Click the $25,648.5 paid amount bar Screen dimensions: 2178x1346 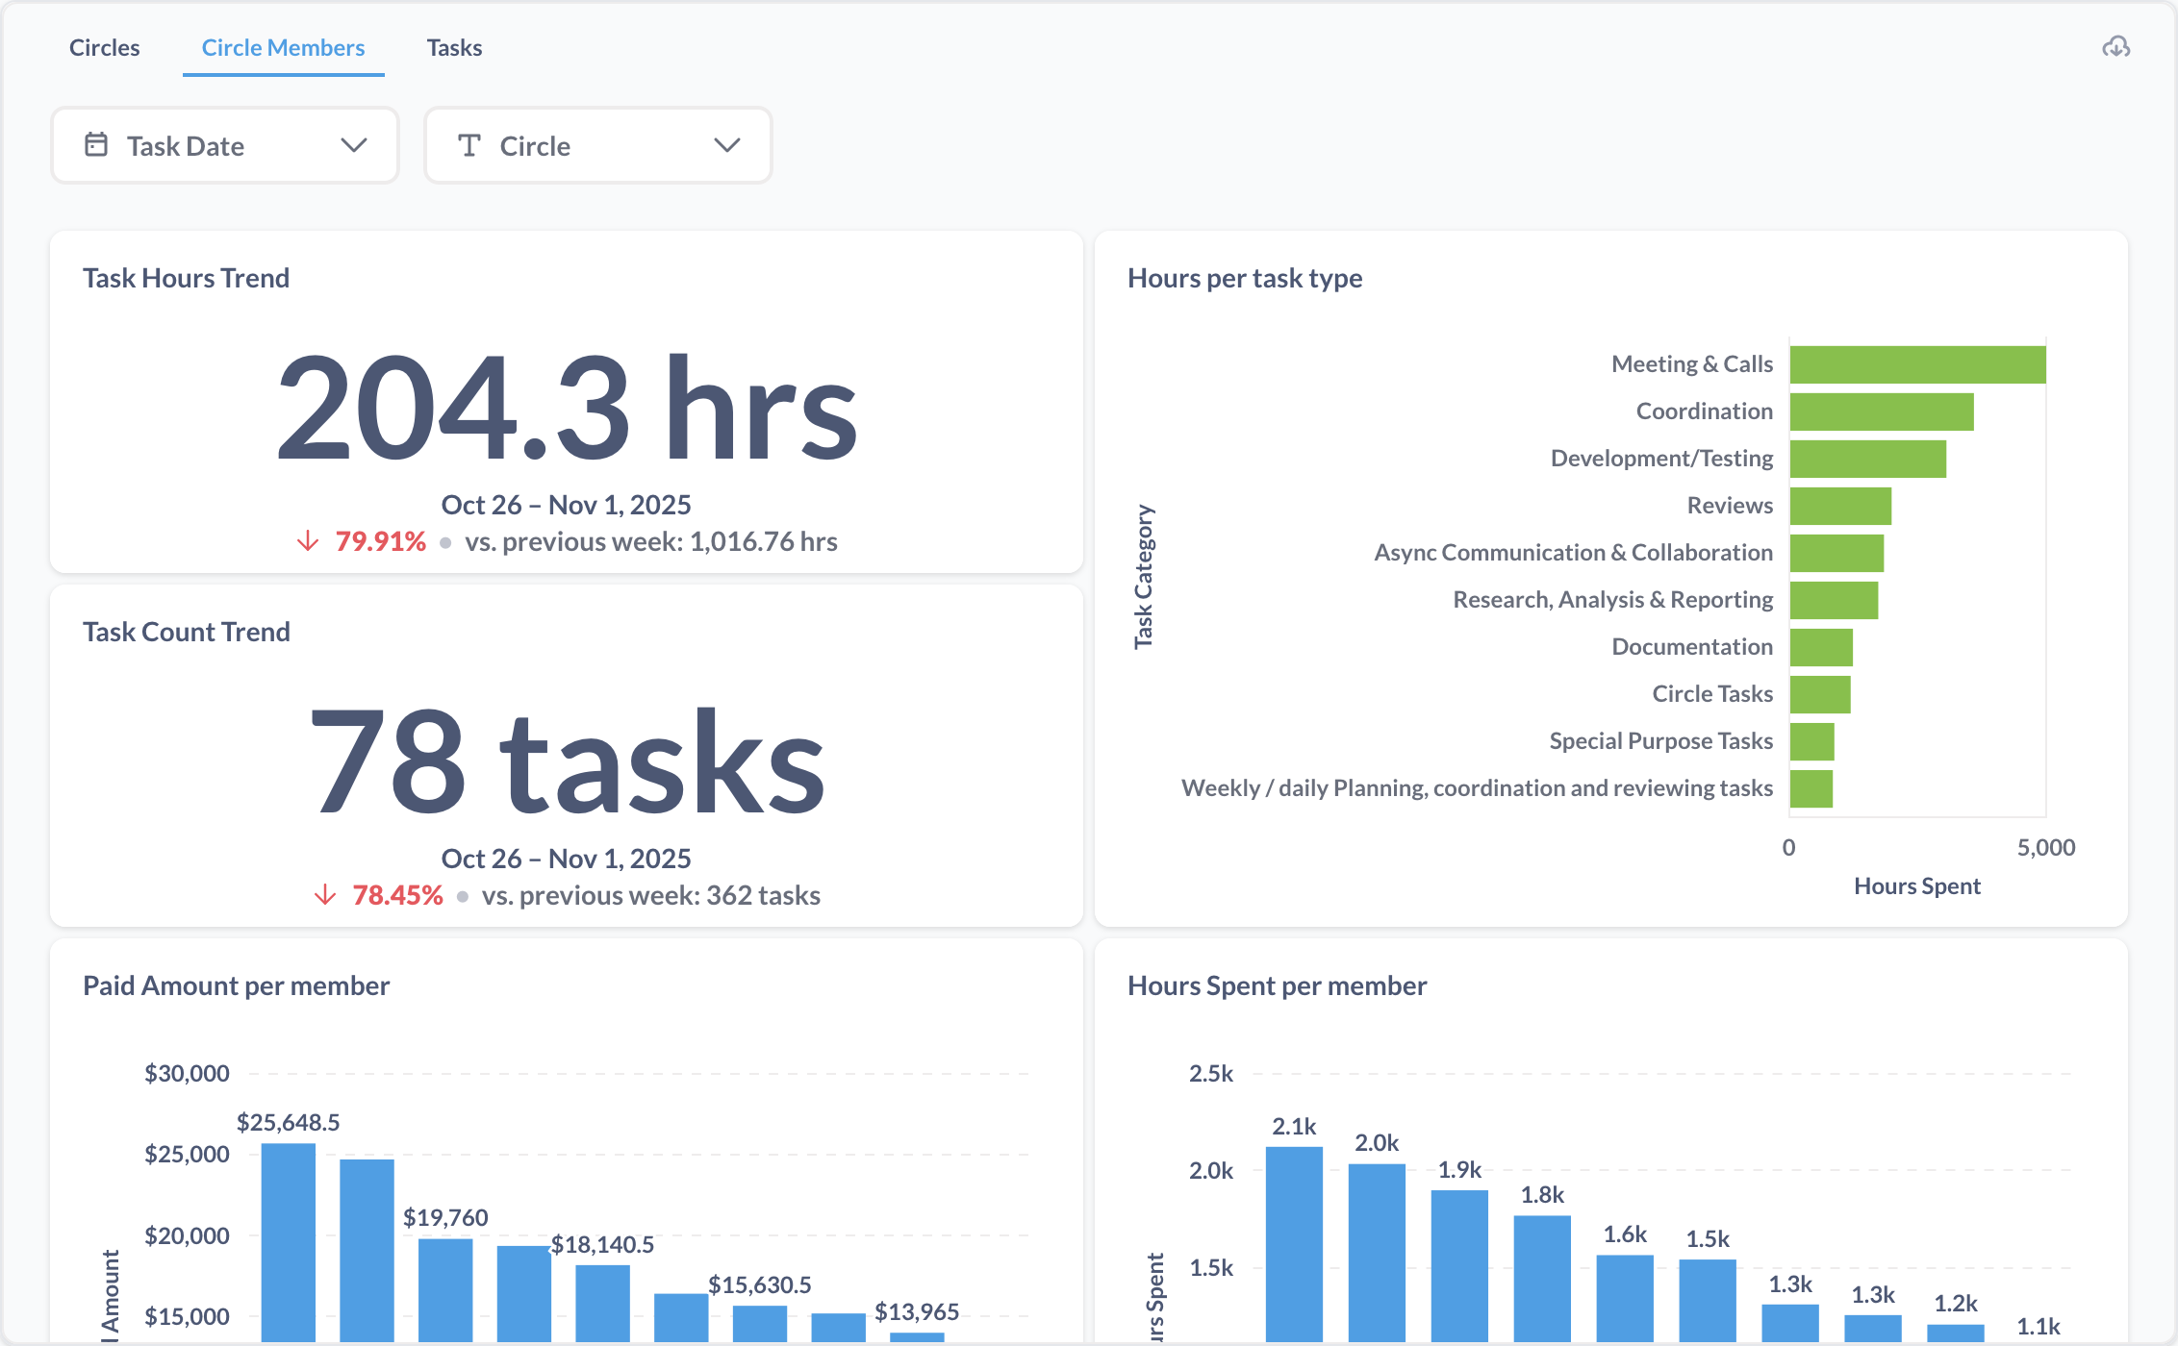point(289,1242)
